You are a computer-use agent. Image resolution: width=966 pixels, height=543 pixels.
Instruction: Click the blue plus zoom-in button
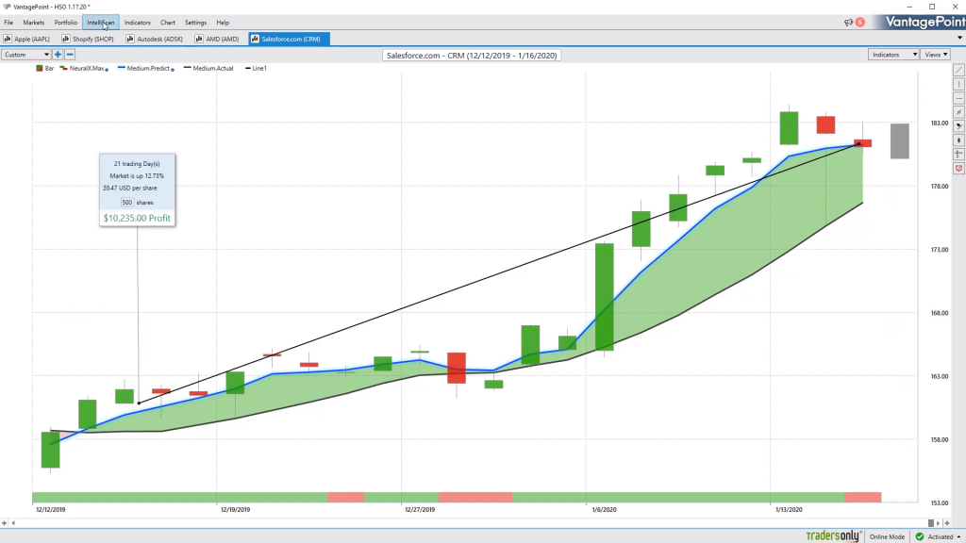(x=58, y=55)
